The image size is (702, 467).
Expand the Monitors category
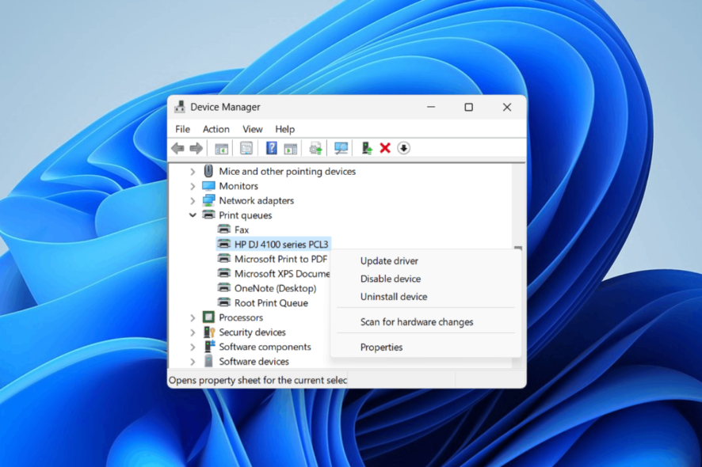tap(193, 186)
